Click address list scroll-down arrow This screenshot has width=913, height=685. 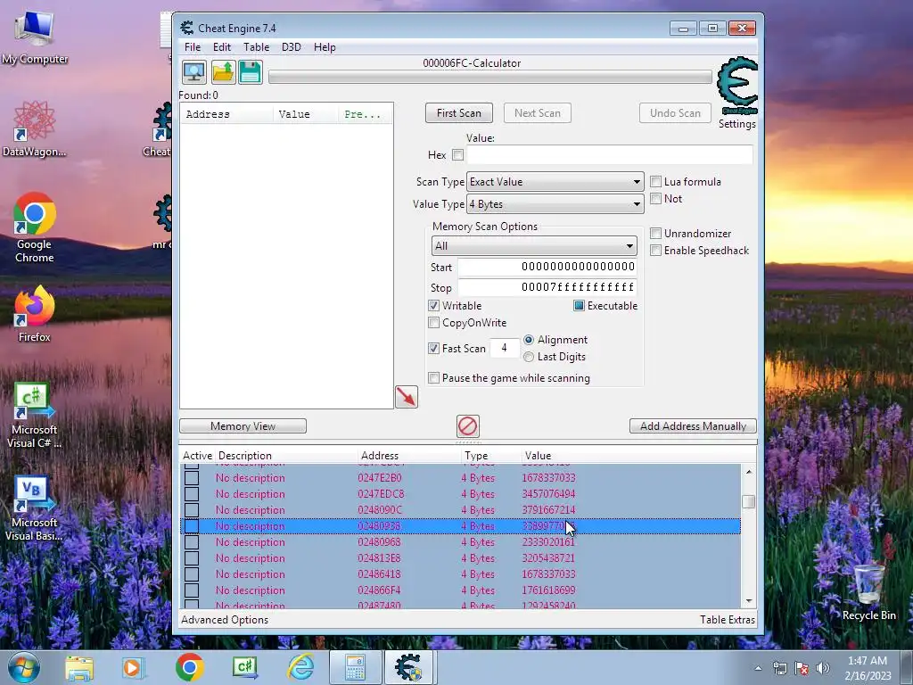pos(749,600)
